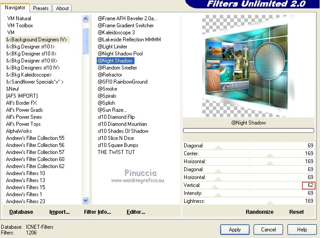Launch the Editor... option

[136, 212]
